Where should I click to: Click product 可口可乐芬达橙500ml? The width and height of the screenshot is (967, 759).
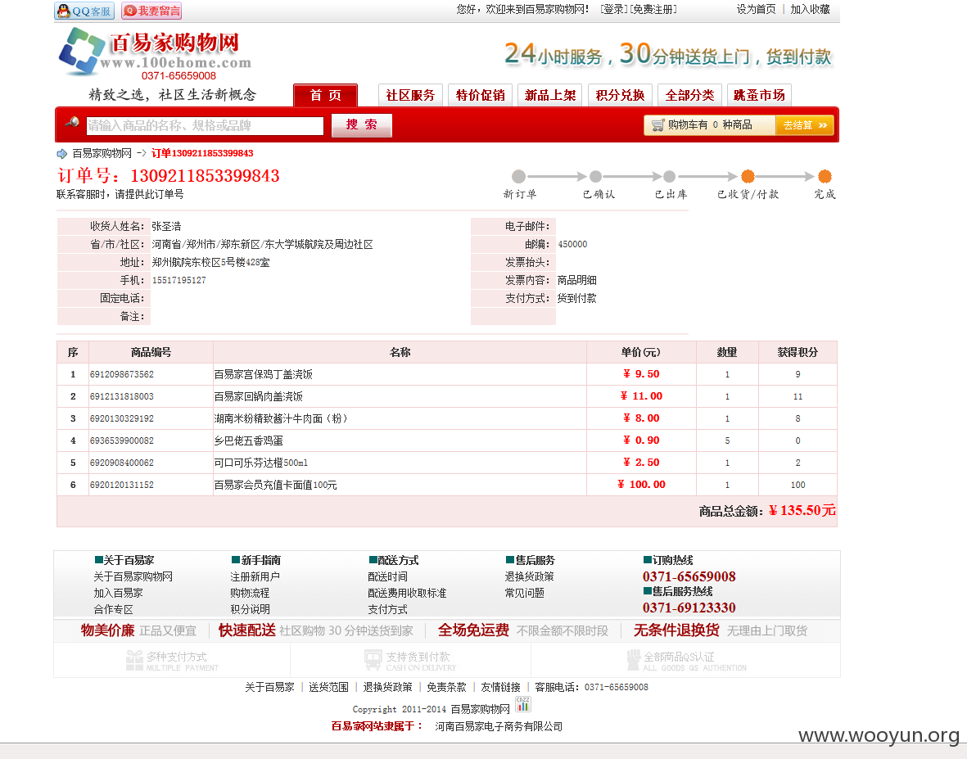click(x=261, y=463)
